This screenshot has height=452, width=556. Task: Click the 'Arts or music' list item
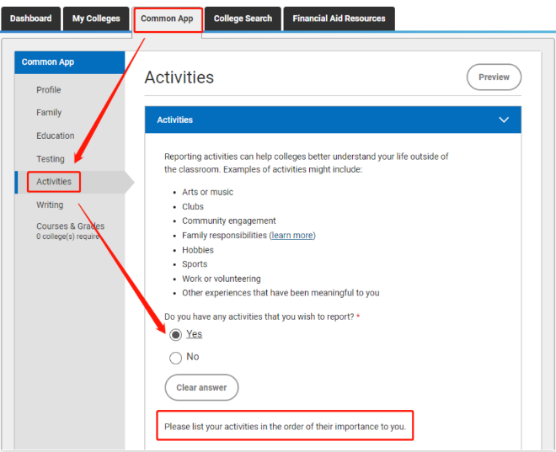tap(207, 192)
